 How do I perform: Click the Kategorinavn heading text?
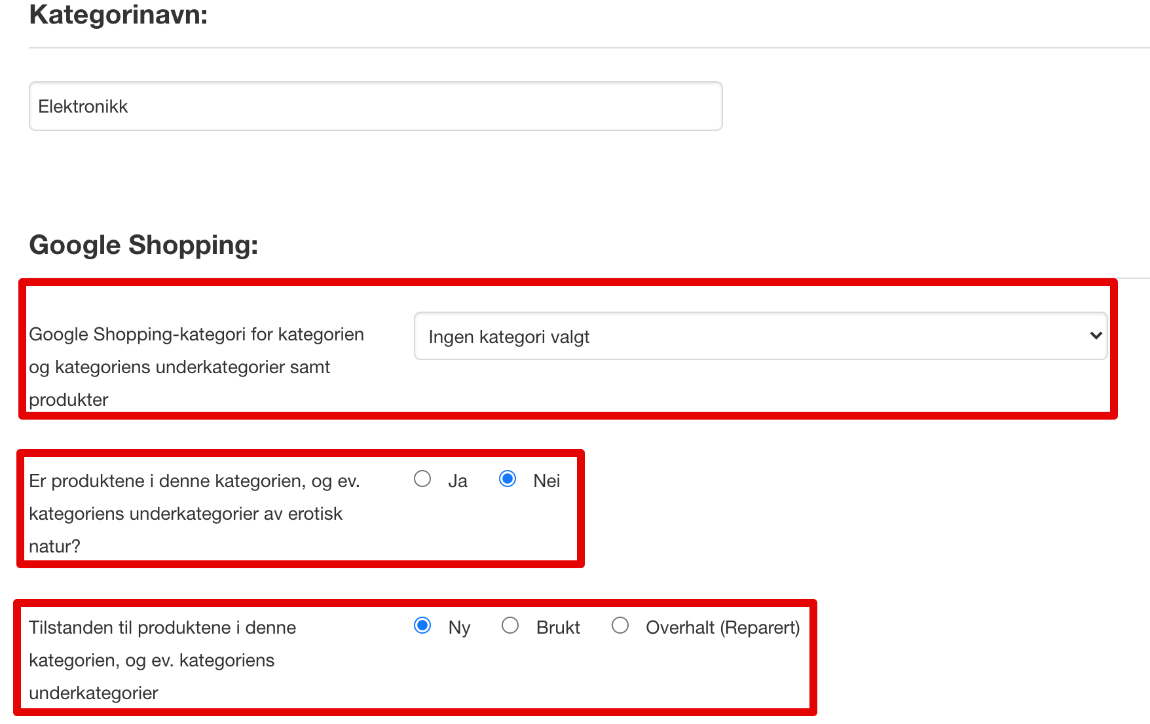(119, 14)
